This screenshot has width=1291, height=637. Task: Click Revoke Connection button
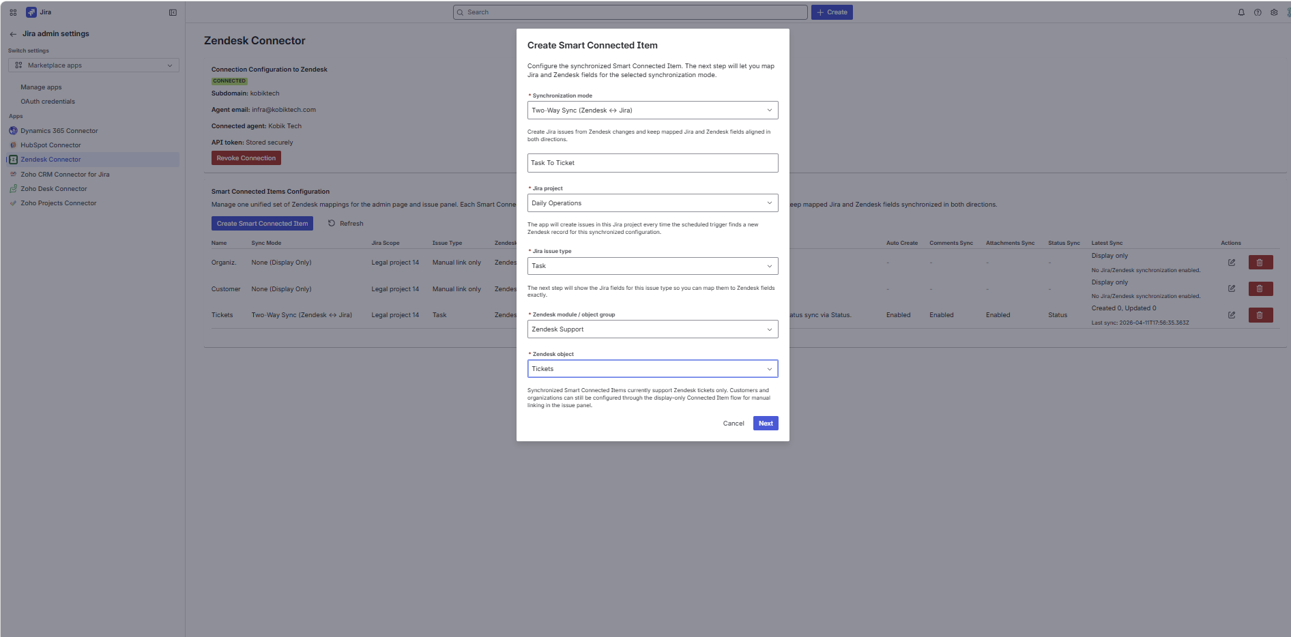click(x=246, y=158)
